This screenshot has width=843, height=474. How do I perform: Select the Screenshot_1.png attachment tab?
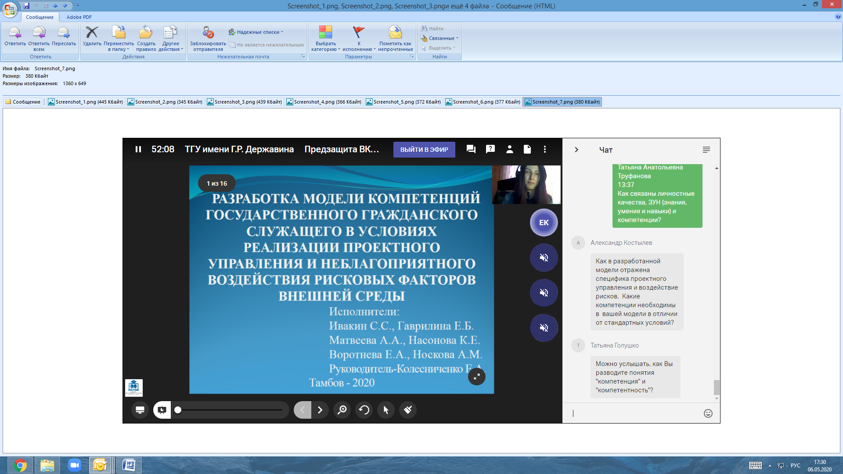pos(86,102)
